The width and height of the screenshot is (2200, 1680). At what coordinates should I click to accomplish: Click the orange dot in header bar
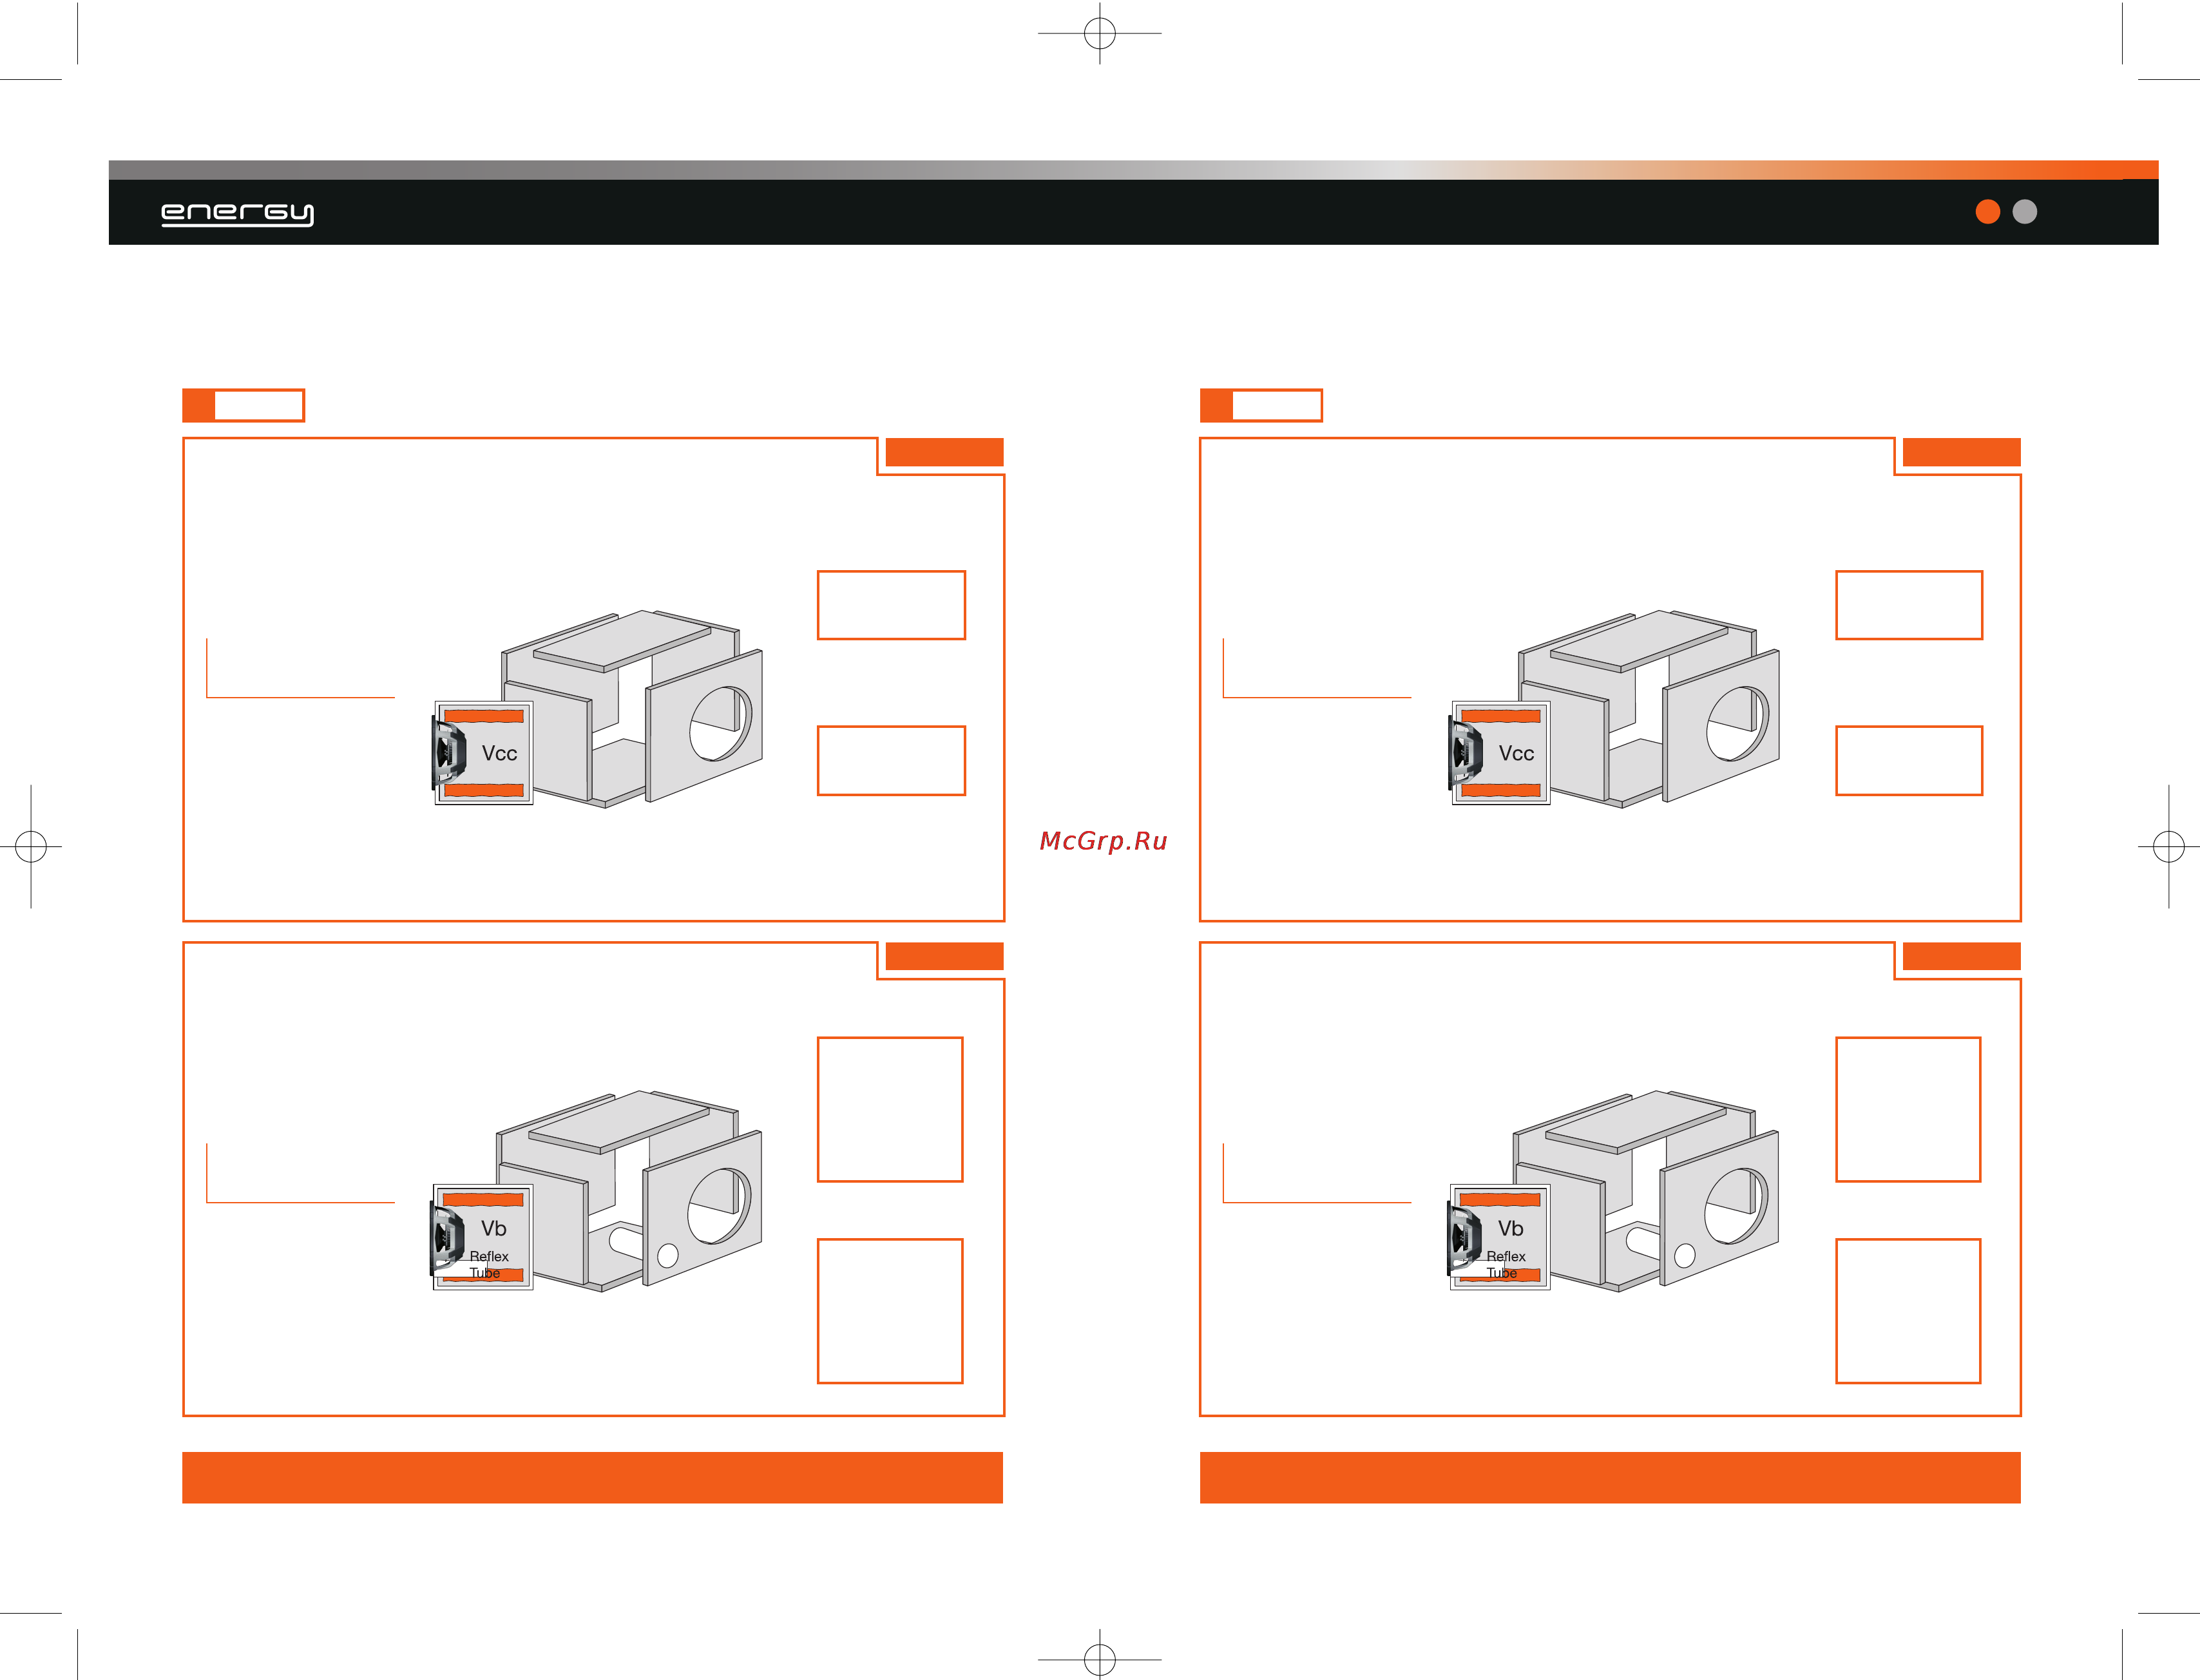pos(1987,212)
